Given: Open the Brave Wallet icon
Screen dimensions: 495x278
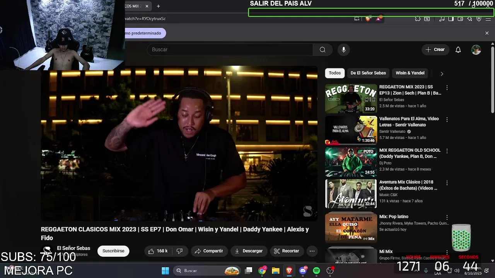Looking at the screenshot, I should point(460,19).
